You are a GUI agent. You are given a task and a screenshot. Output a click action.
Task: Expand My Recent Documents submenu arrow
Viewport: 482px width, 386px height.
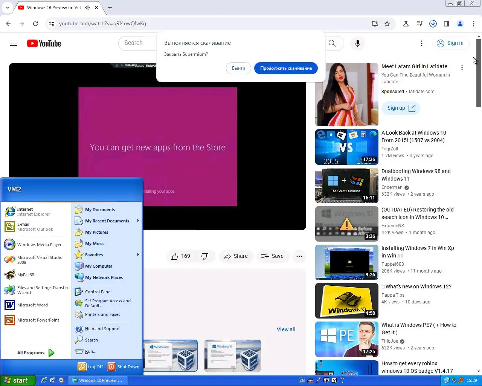pos(138,221)
